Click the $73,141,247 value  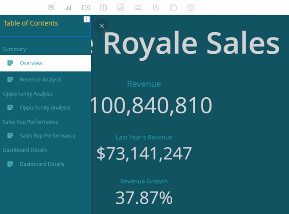pos(144,154)
